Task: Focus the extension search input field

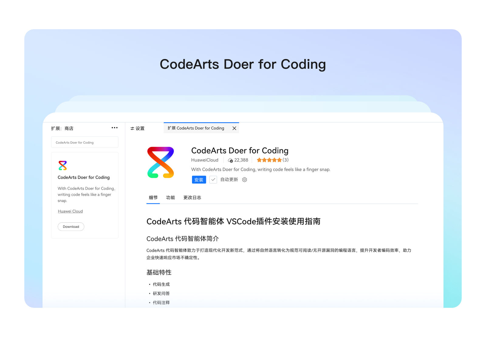Action: tap(84, 142)
